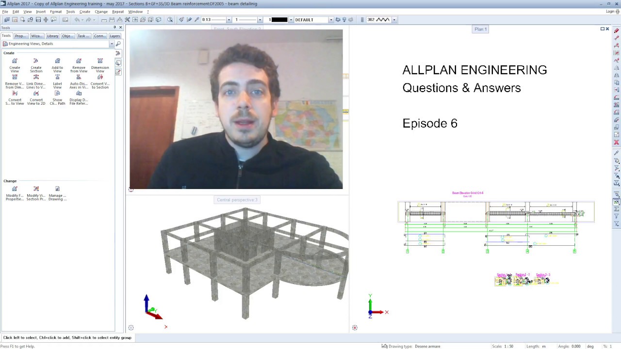621x349 pixels.
Task: Open the Repeat menu
Action: coord(118,12)
